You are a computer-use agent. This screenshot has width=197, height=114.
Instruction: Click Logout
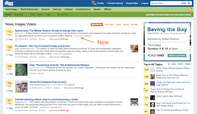click(x=145, y=3)
